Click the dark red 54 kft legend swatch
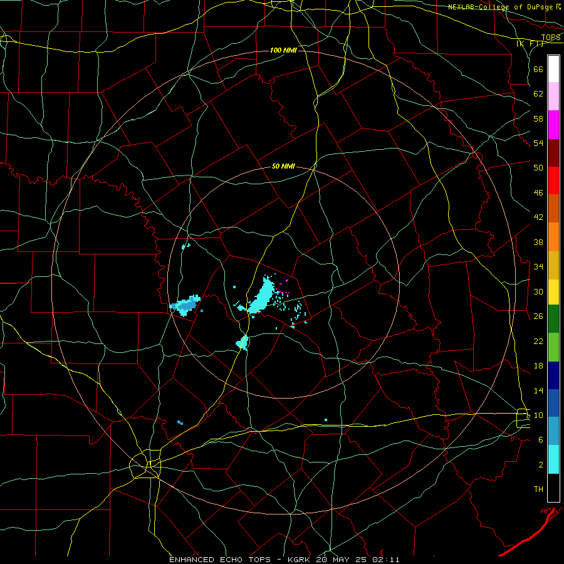This screenshot has height=564, width=564. coord(553,152)
